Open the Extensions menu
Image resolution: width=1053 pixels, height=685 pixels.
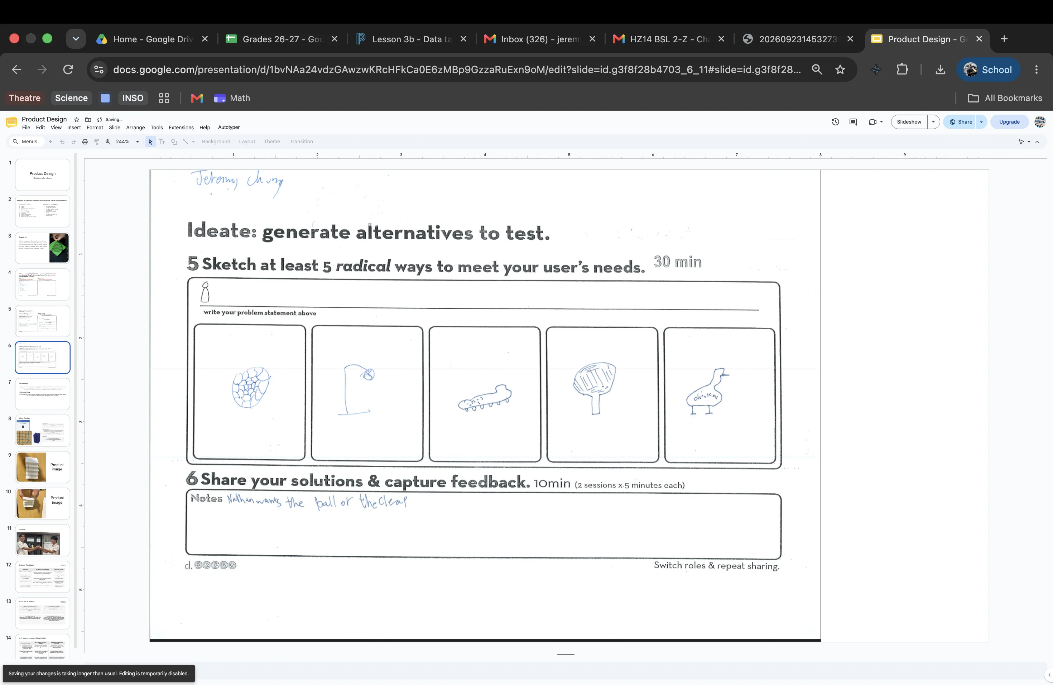pyautogui.click(x=181, y=128)
